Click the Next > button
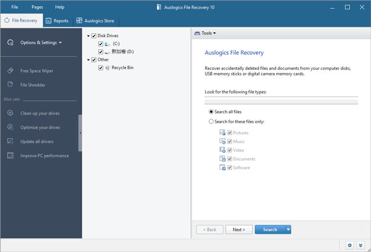This screenshot has height=252, width=371. click(239, 230)
